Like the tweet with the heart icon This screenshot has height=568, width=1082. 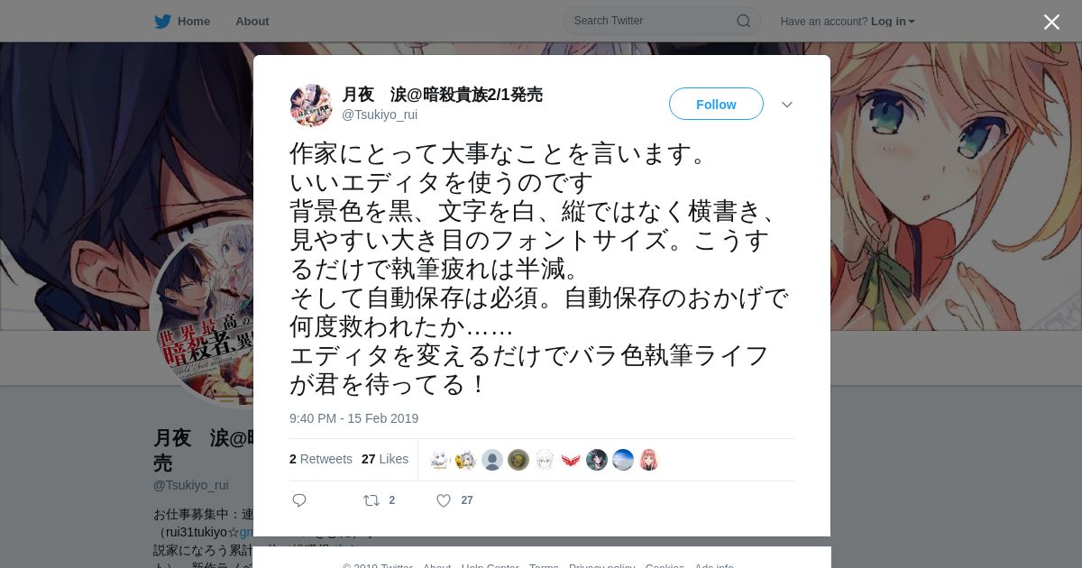[x=443, y=500]
